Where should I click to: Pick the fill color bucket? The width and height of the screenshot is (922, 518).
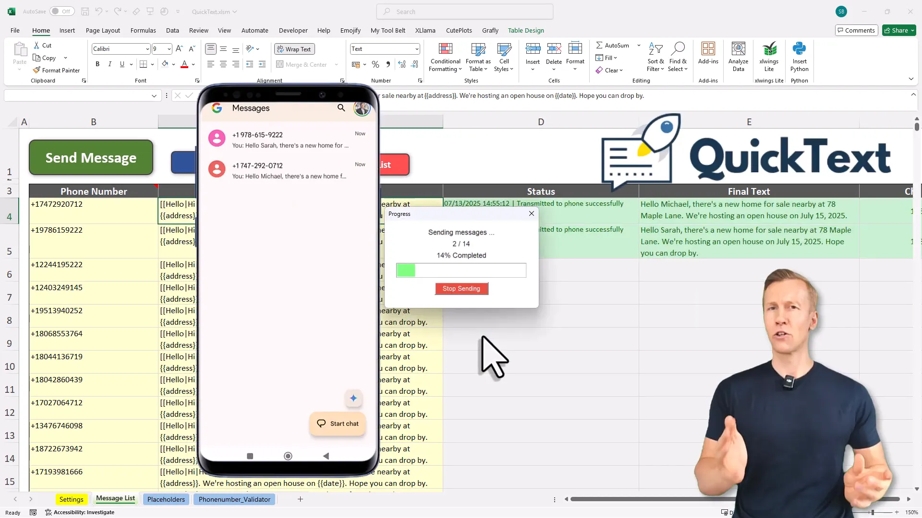[x=165, y=64]
